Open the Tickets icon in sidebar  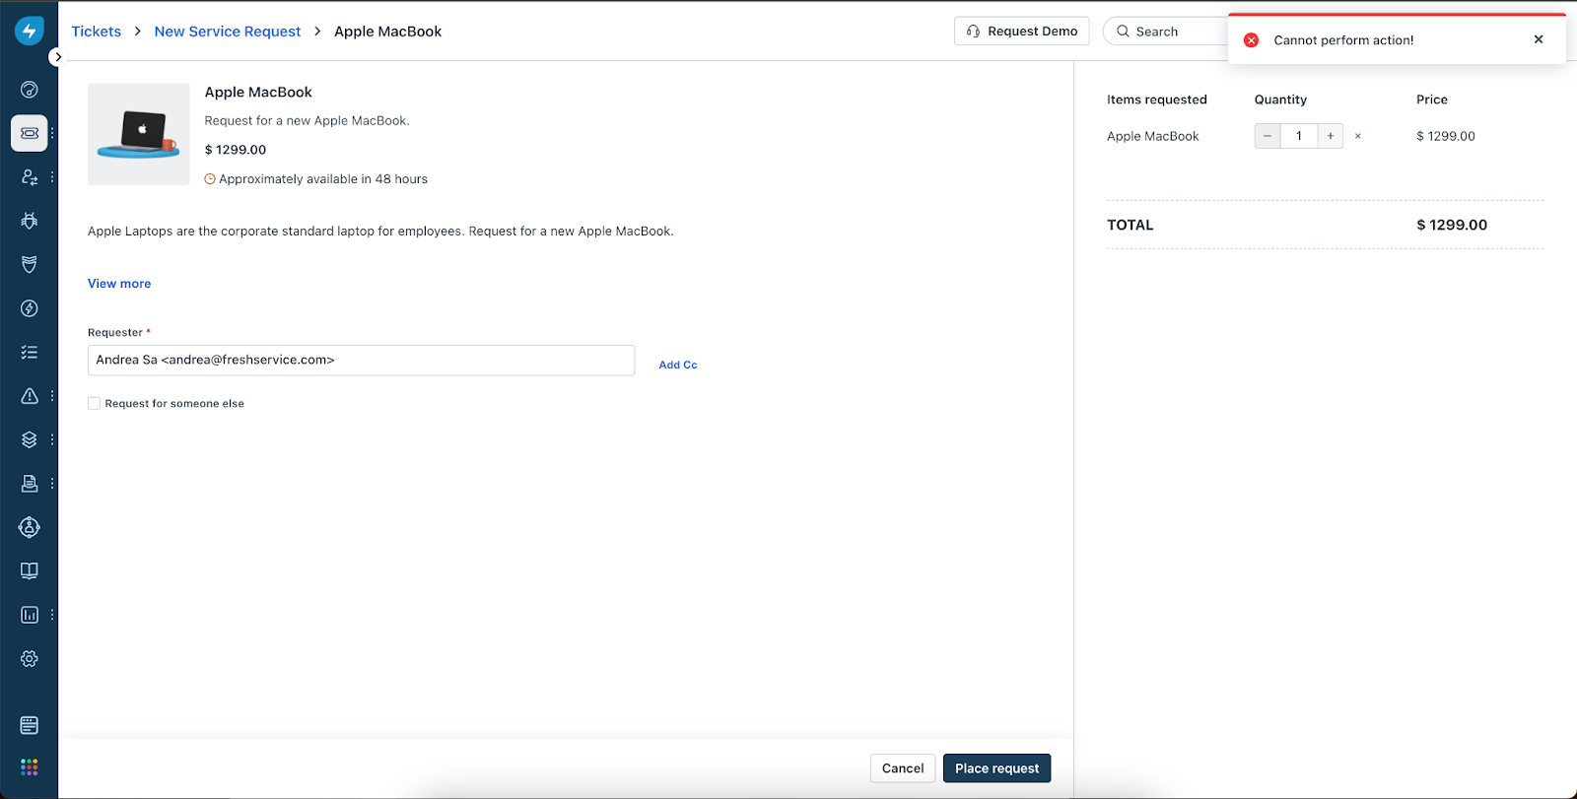[x=30, y=133]
